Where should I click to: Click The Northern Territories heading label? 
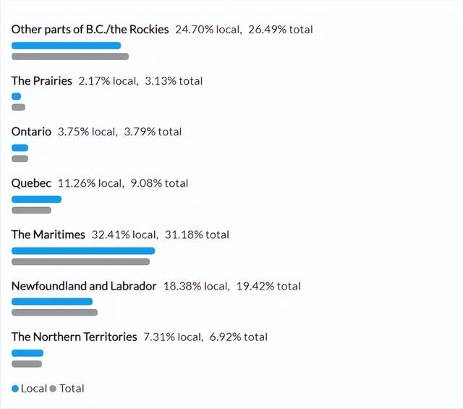coord(74,337)
